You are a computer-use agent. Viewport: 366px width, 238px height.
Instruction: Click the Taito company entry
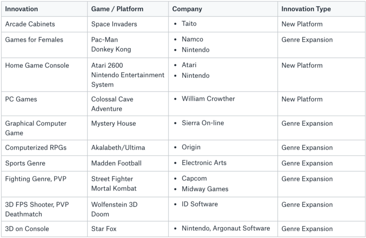(189, 24)
